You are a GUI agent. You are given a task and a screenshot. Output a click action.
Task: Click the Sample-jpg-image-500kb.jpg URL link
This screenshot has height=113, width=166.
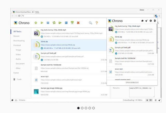pos(65,92)
